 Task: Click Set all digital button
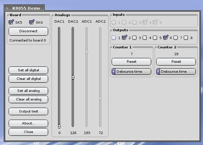[x=29, y=70]
